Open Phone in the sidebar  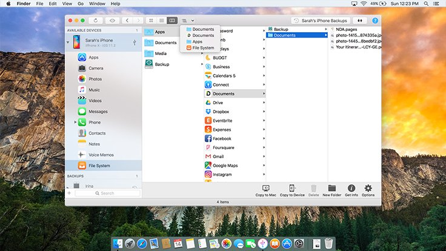click(104, 122)
